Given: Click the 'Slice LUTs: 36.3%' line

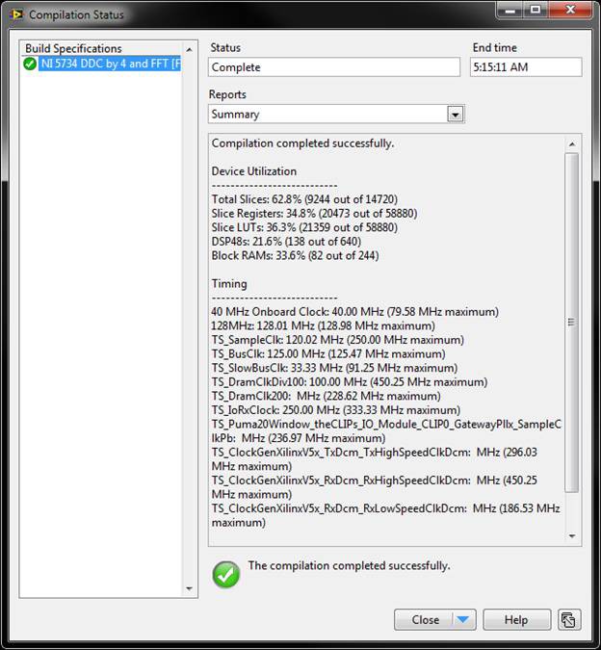Looking at the screenshot, I should [304, 227].
